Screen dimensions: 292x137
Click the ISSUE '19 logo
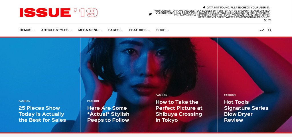tap(59, 13)
